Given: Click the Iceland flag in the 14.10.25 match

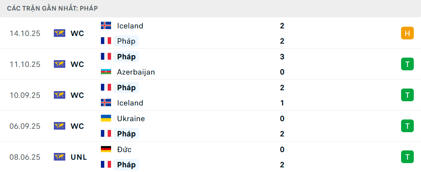Looking at the screenshot, I should (106, 25).
